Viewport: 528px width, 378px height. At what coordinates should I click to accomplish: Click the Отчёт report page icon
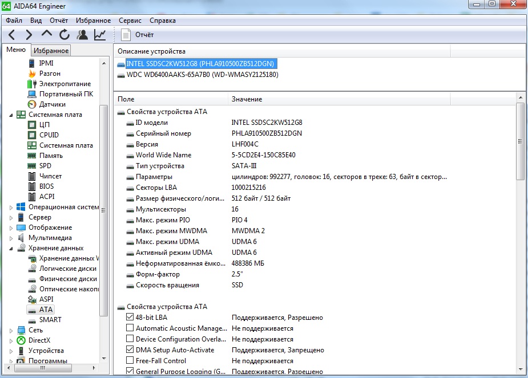pyautogui.click(x=126, y=35)
